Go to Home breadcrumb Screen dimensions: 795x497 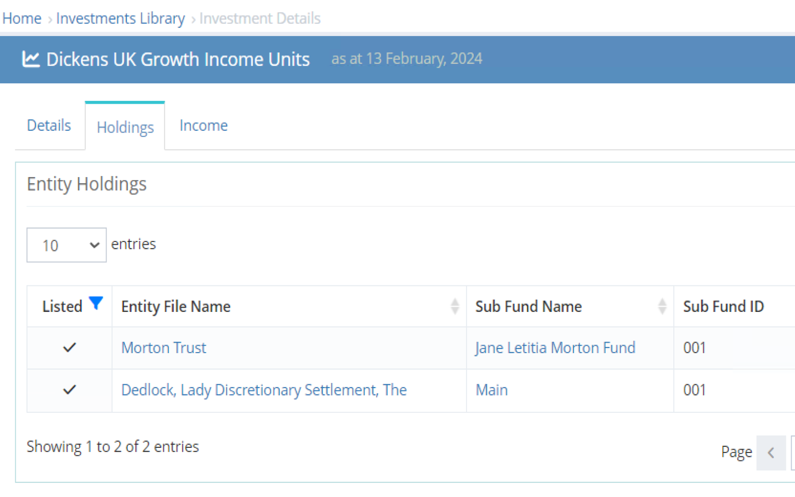click(22, 18)
